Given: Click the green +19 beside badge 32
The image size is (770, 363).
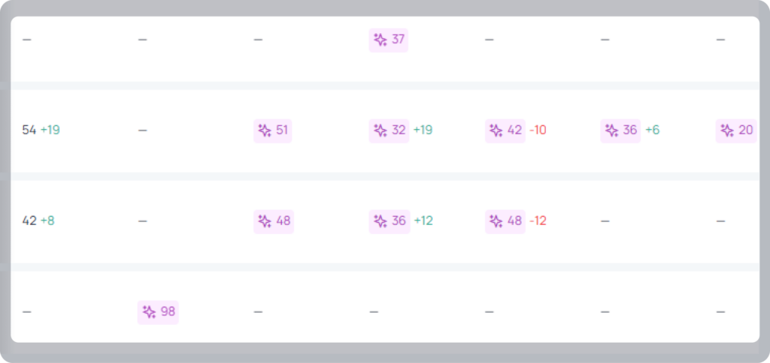Looking at the screenshot, I should coord(423,130).
